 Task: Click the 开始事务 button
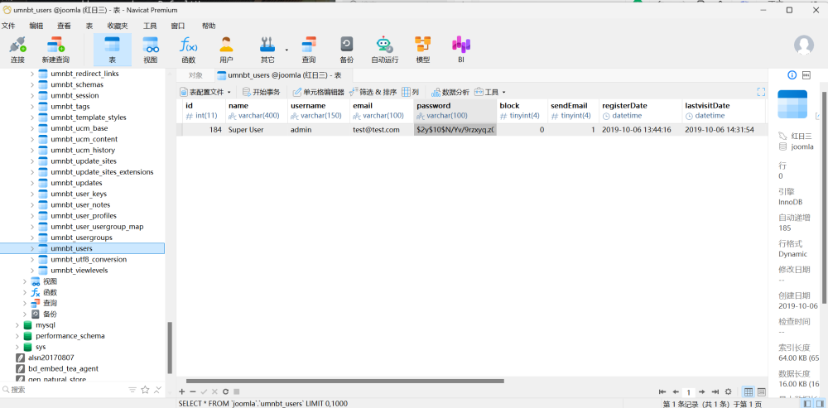(x=260, y=92)
